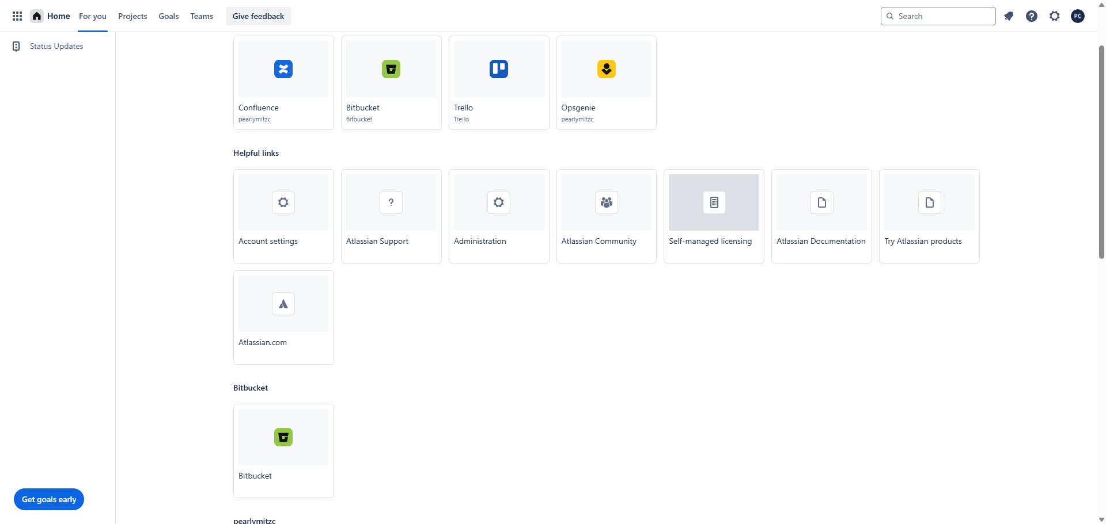This screenshot has width=1106, height=524.
Task: Click the Get goals early button
Action: pos(49,499)
